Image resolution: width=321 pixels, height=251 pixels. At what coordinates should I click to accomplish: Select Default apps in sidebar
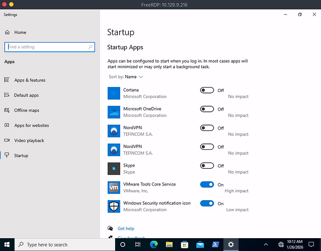point(26,95)
